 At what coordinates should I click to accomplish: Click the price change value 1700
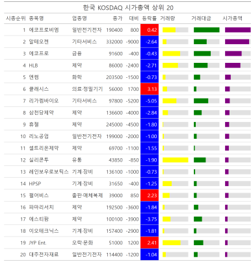click(133, 89)
